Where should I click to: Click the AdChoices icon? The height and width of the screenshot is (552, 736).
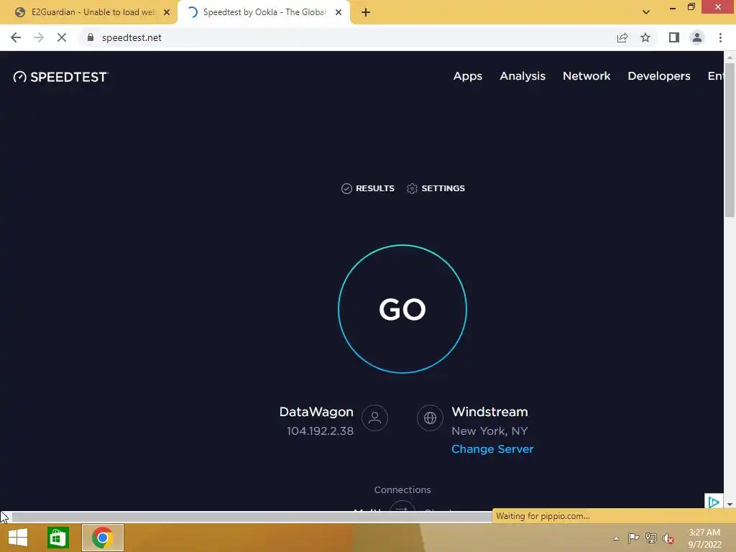point(714,502)
